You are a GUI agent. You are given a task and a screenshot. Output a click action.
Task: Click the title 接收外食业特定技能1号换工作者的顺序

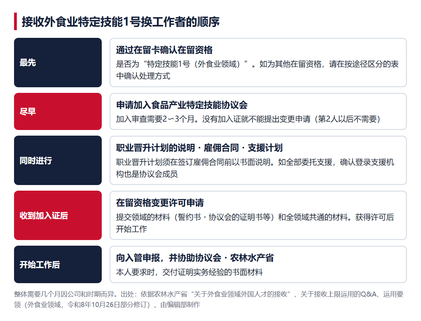121,22
